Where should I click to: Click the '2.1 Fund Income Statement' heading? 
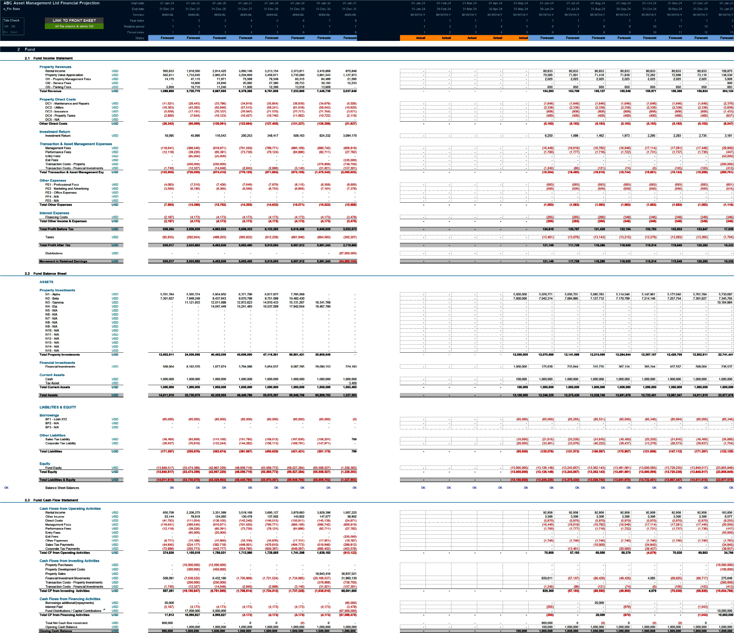pyautogui.click(x=49, y=58)
